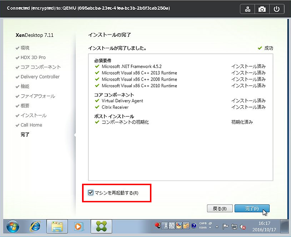
Task: Click the 必須要件 section heading
Action: pos(103,61)
